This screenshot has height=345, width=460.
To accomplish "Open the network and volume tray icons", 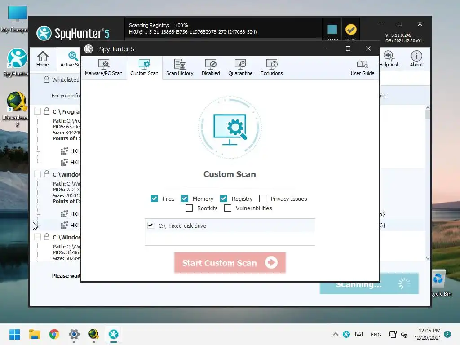I will [x=398, y=334].
